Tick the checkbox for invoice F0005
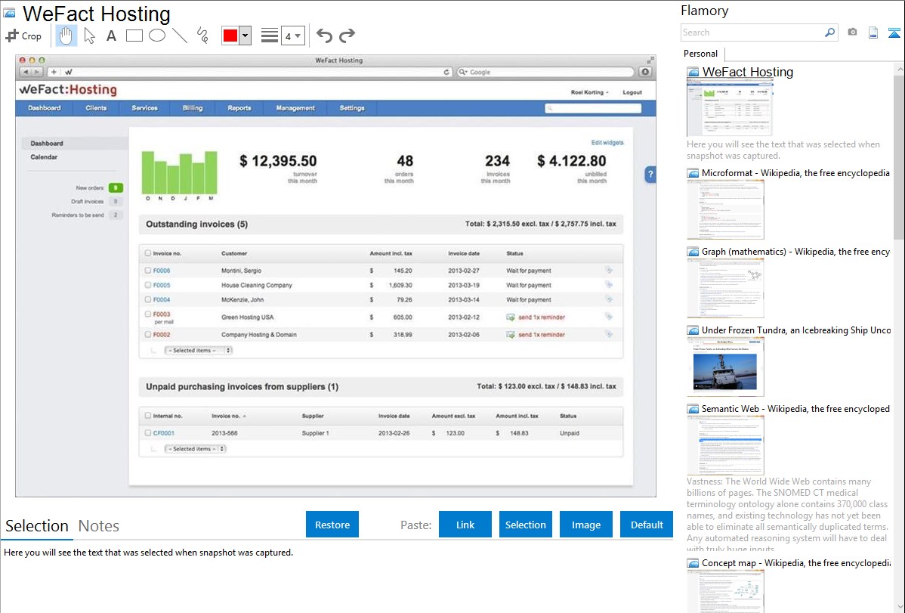905x613 pixels. 148,285
